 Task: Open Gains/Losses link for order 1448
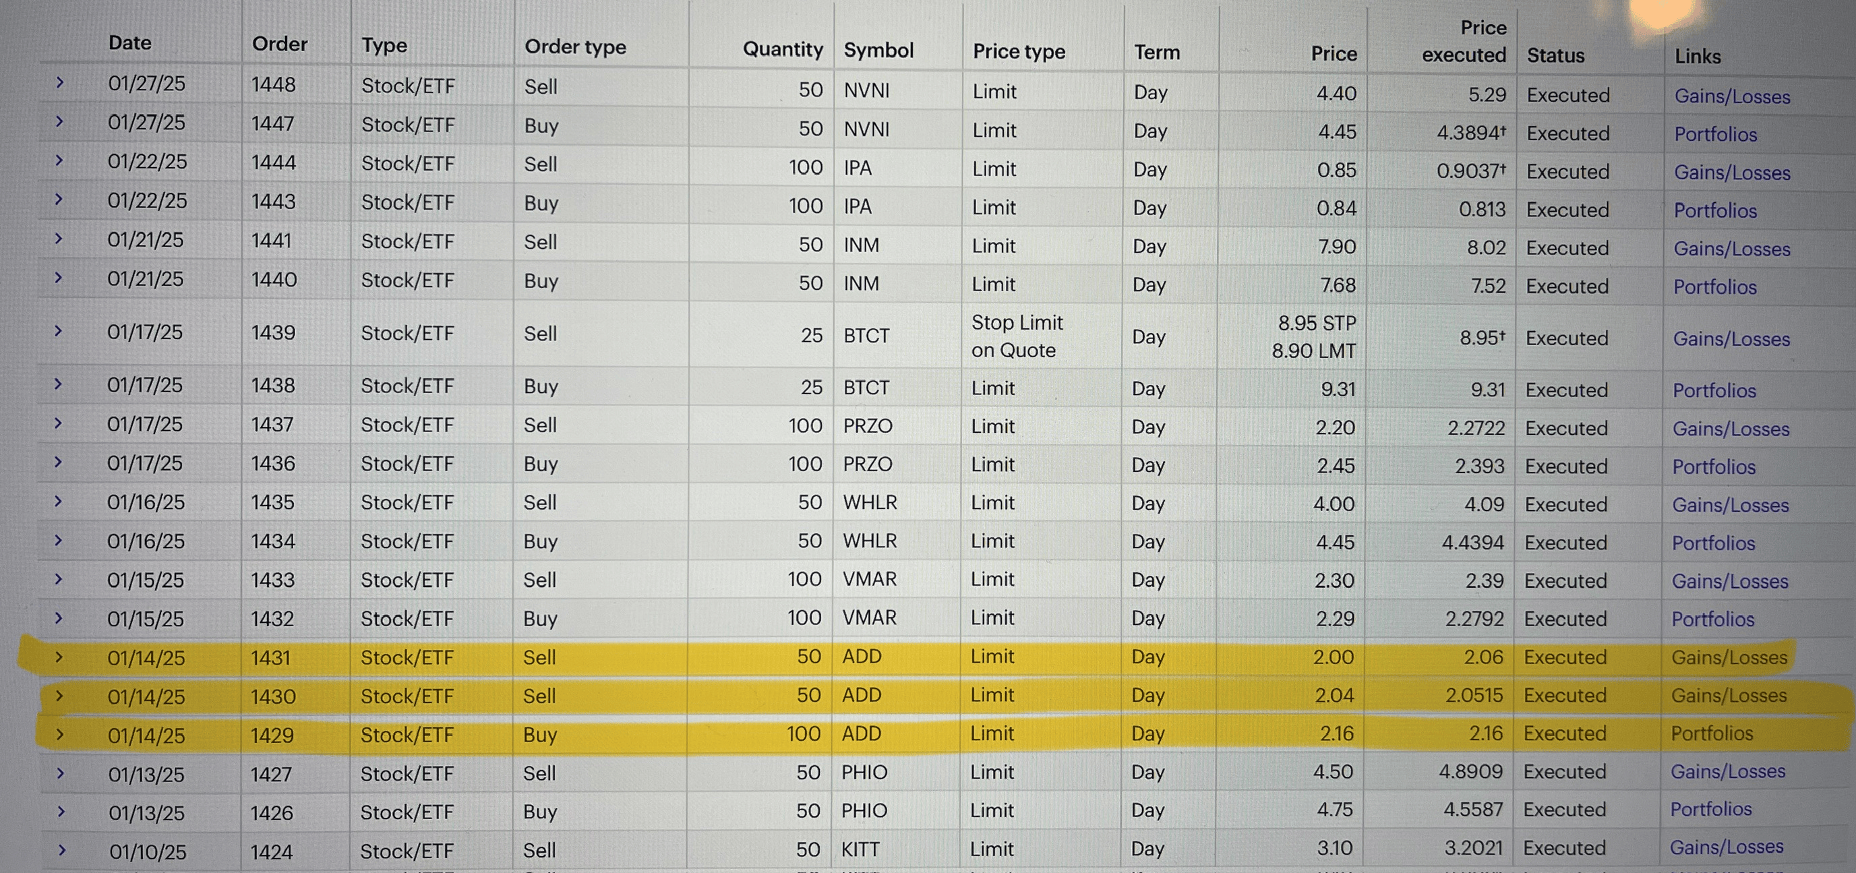point(1731,96)
